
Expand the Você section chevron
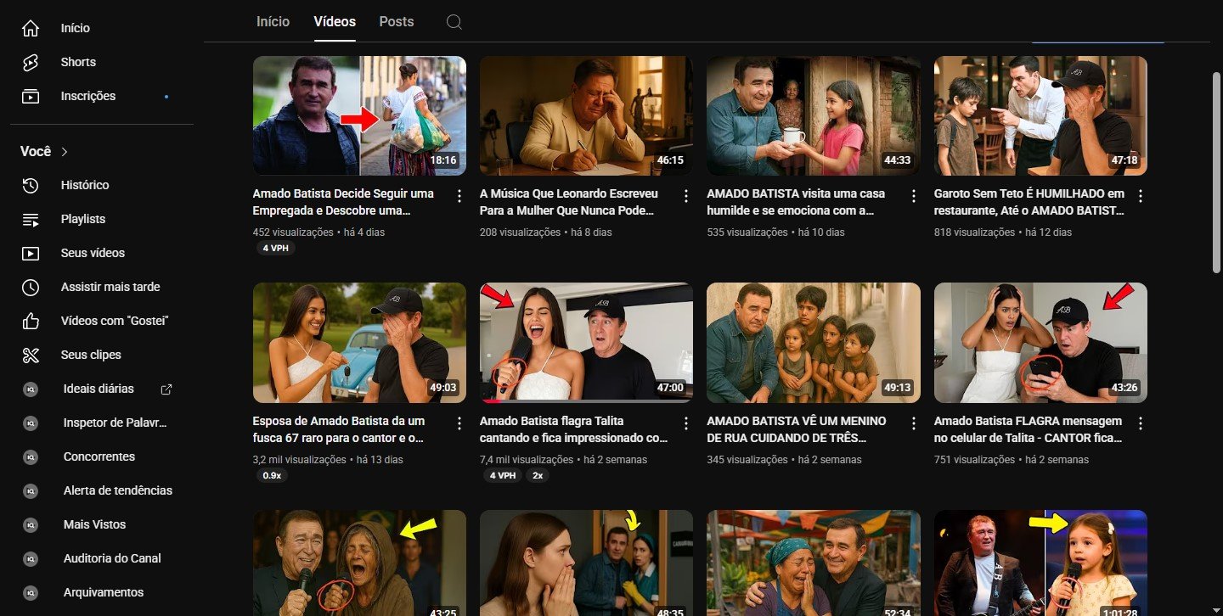coord(65,152)
